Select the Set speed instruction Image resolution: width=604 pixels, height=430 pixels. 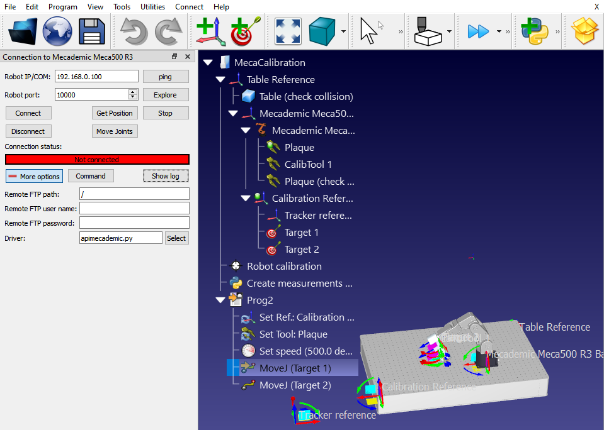point(297,351)
